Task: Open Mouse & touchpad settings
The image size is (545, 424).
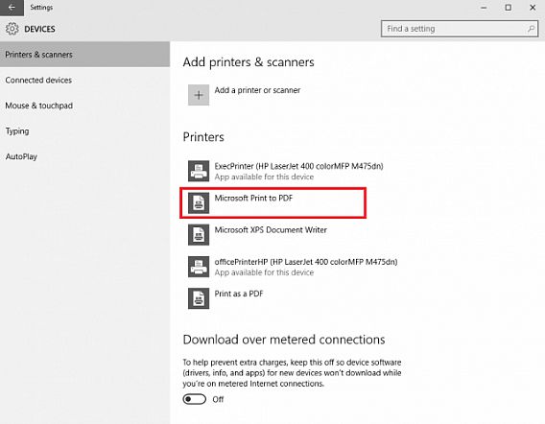Action: 84,106
